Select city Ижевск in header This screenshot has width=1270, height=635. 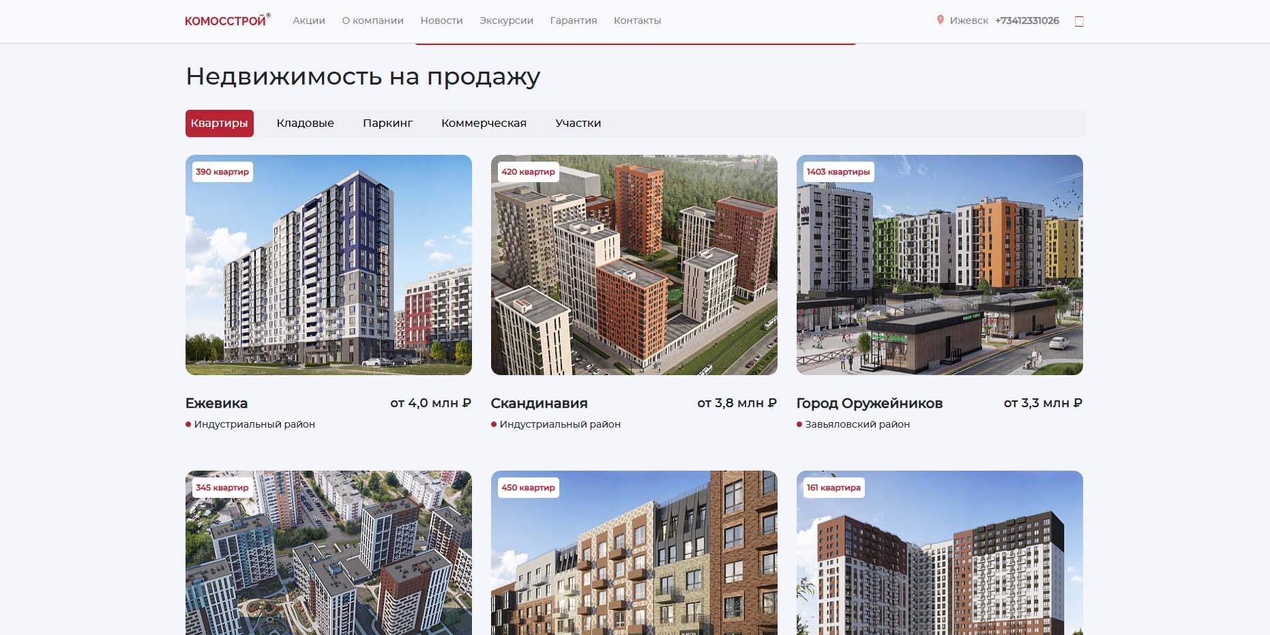click(x=969, y=20)
